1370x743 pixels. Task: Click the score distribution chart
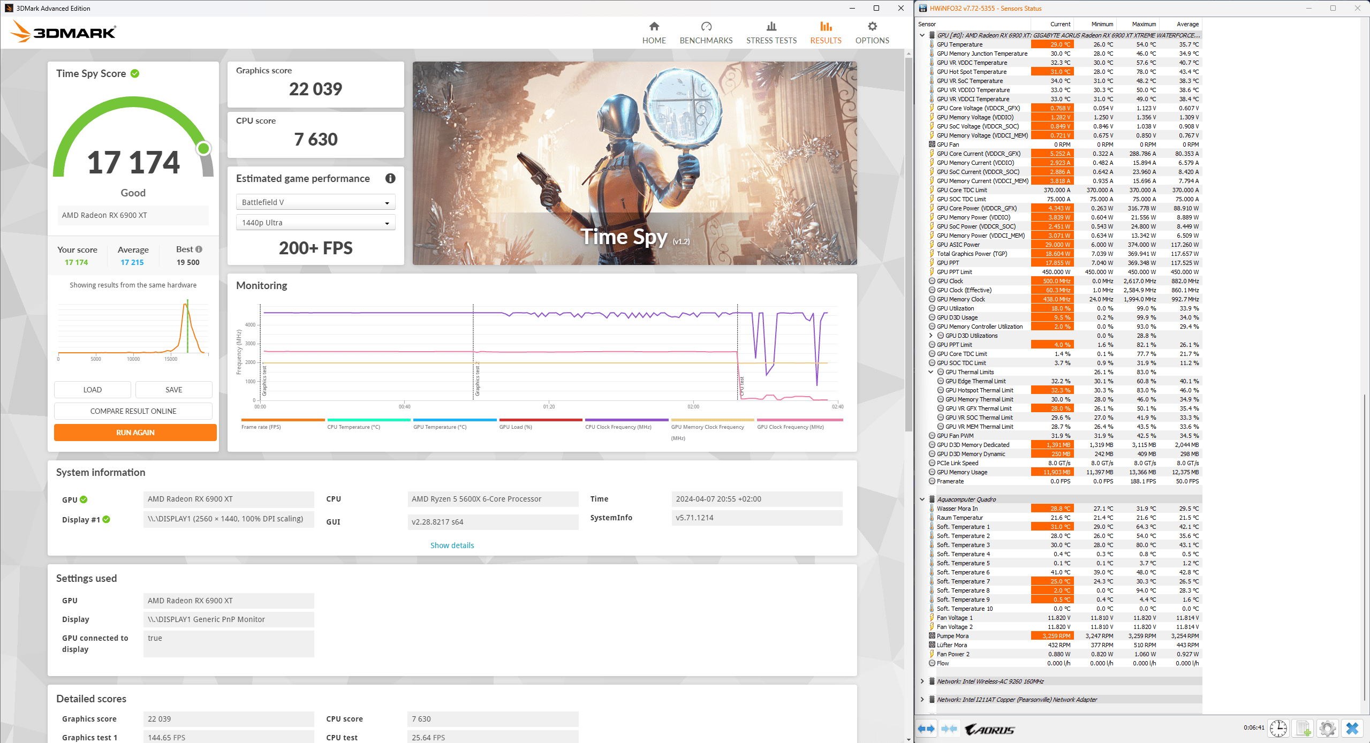[x=133, y=329]
